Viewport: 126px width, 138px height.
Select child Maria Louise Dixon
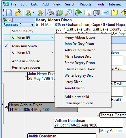pos(83,56)
